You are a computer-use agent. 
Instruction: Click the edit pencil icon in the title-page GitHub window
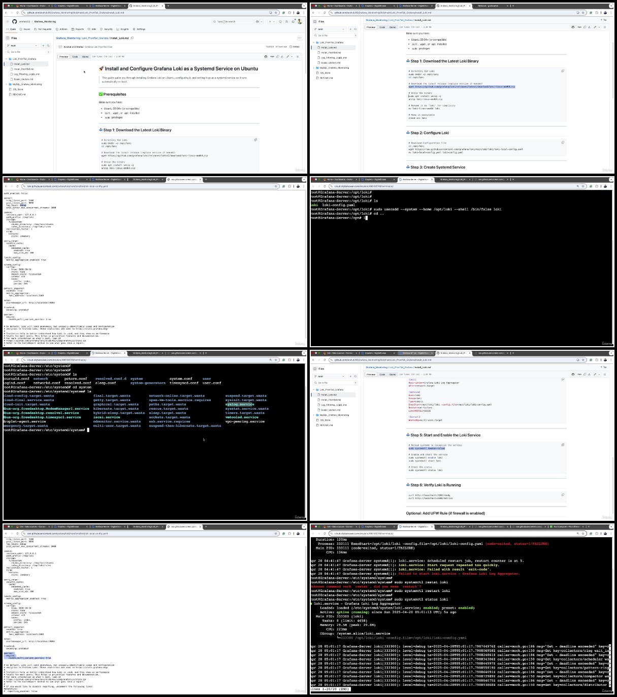(287, 56)
